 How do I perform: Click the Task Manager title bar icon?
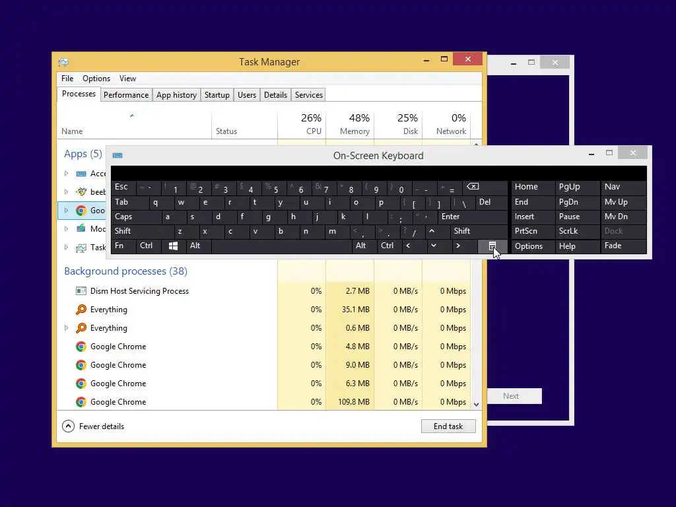[63, 62]
